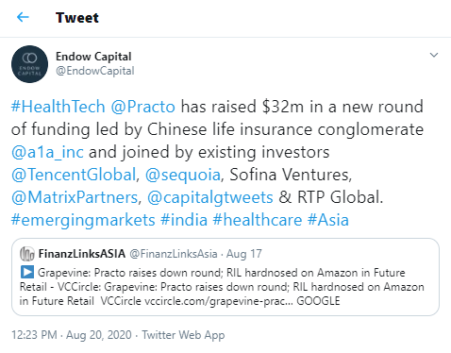
Task: Visit the @MatrixPartners mention
Action: (x=75, y=197)
